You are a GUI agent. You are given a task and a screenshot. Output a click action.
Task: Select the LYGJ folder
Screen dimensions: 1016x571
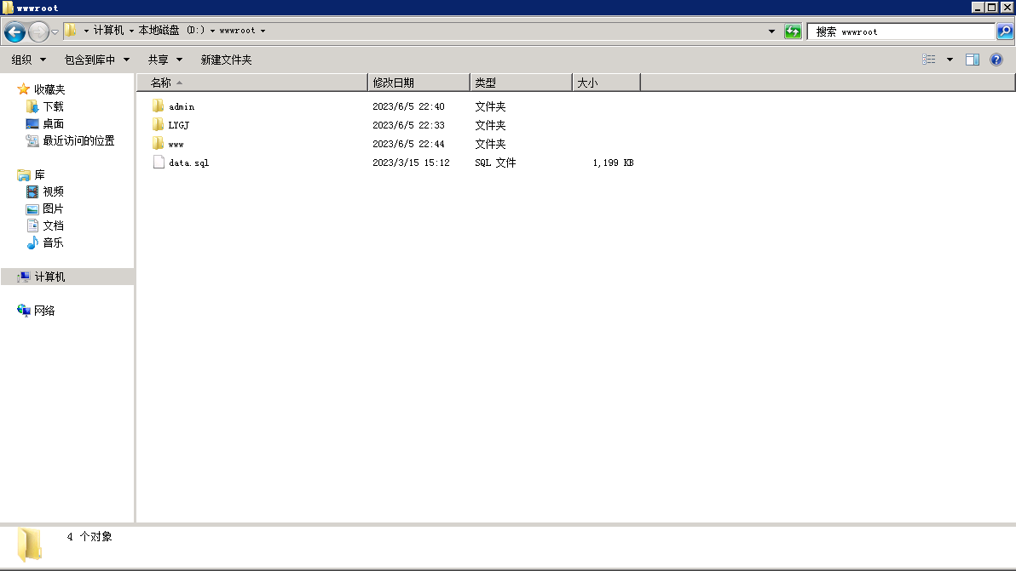click(x=178, y=125)
